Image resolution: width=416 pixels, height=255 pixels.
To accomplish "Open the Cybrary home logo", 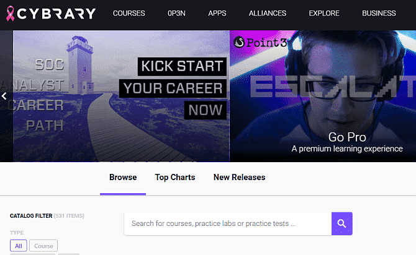I will pos(56,13).
